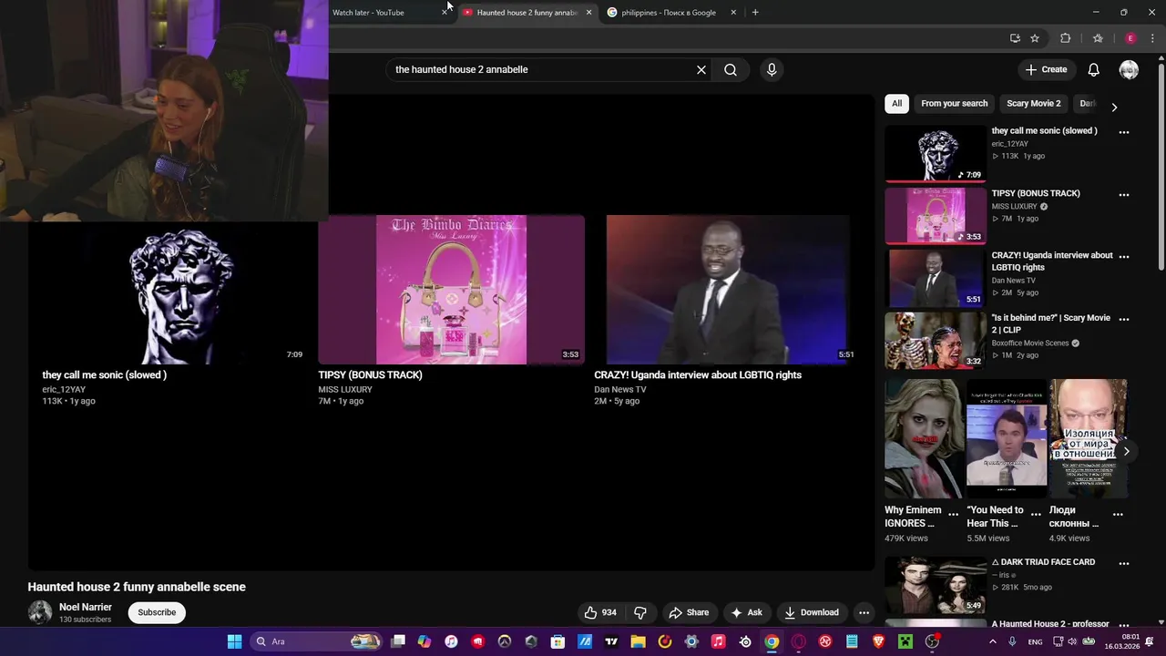Viewport: 1166px width, 656px height.
Task: Open options for Scary Movie 2 clip
Action: coord(1124,319)
